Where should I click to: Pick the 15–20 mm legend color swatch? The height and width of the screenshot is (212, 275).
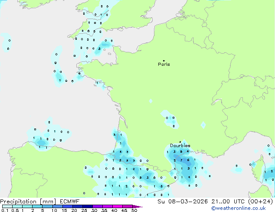coord(68,206)
